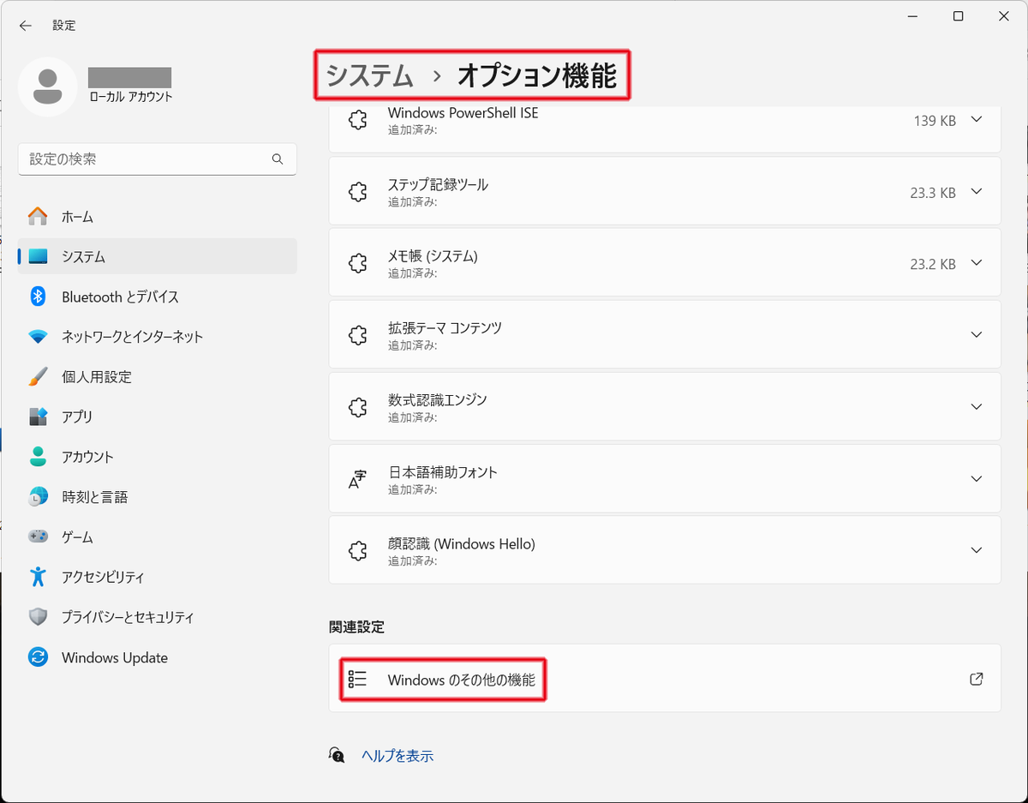Screen dimensions: 1028x803
Task: Click the back arrow in the title bar
Action: [x=26, y=26]
